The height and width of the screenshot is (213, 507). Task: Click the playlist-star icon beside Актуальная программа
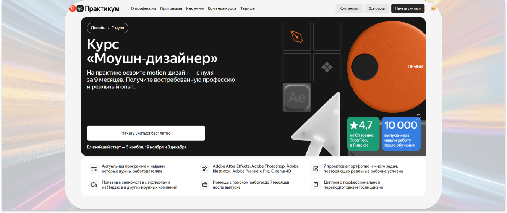[94, 169]
